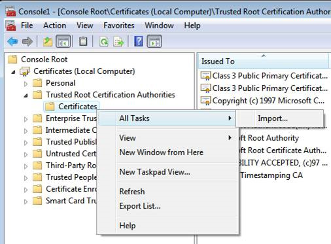Viewport: 331px width, 244px height.
Task: Click the Forward arrow toolbar icon
Action: click(x=27, y=41)
